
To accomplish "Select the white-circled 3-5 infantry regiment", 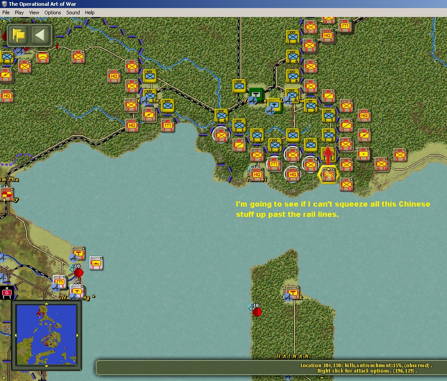I will pyautogui.click(x=311, y=165).
